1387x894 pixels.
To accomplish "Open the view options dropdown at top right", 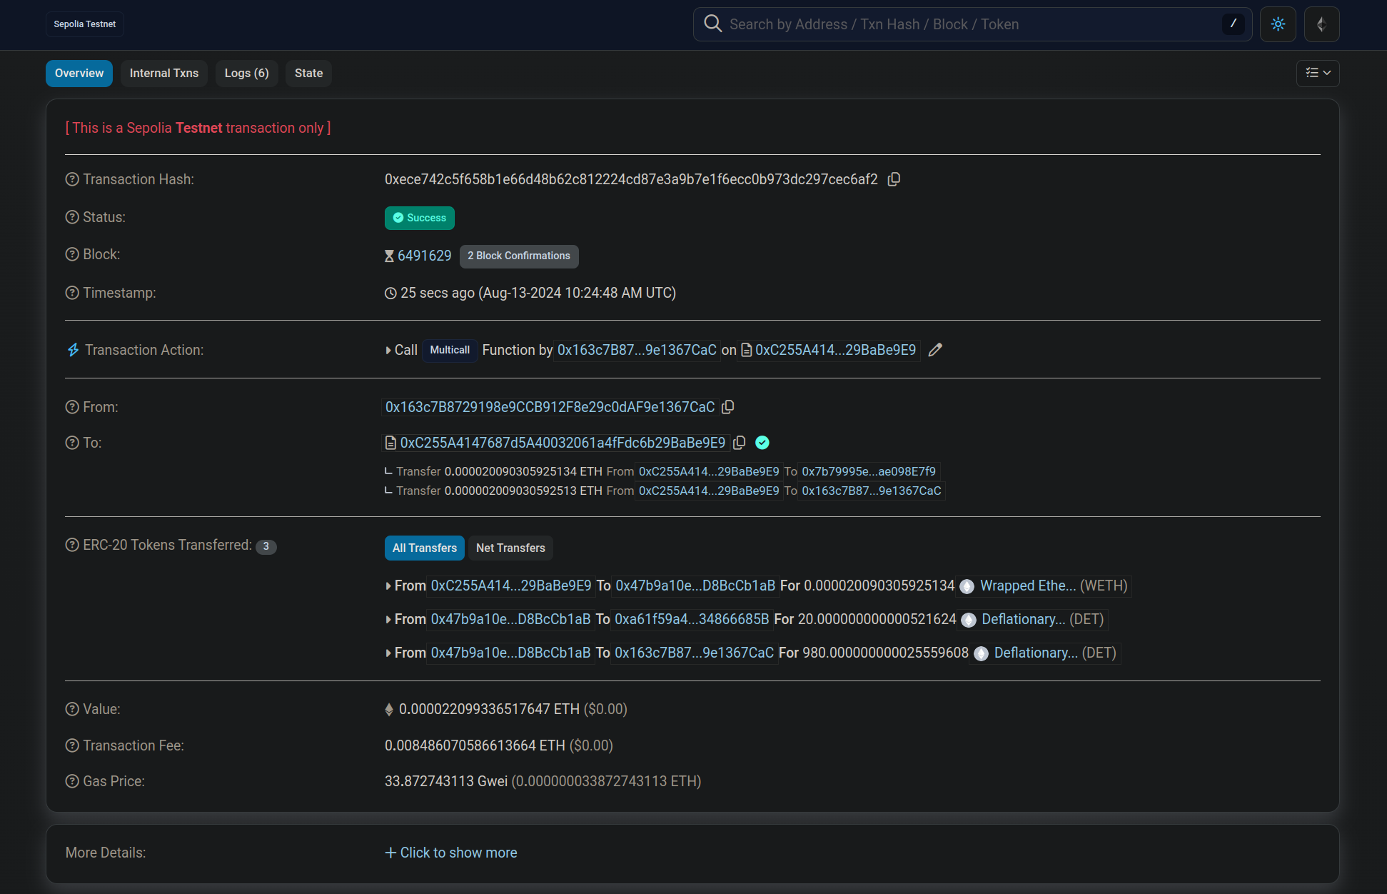I will [1318, 73].
